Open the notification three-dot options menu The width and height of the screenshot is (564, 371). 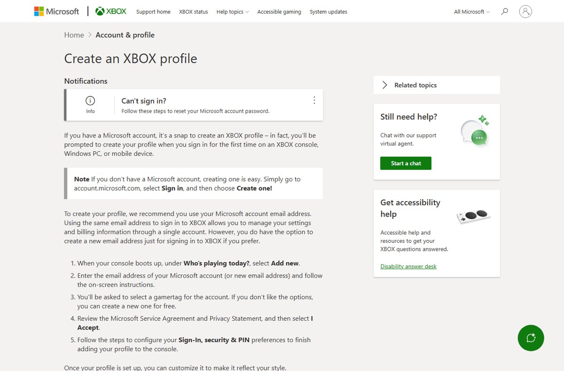[x=314, y=100]
